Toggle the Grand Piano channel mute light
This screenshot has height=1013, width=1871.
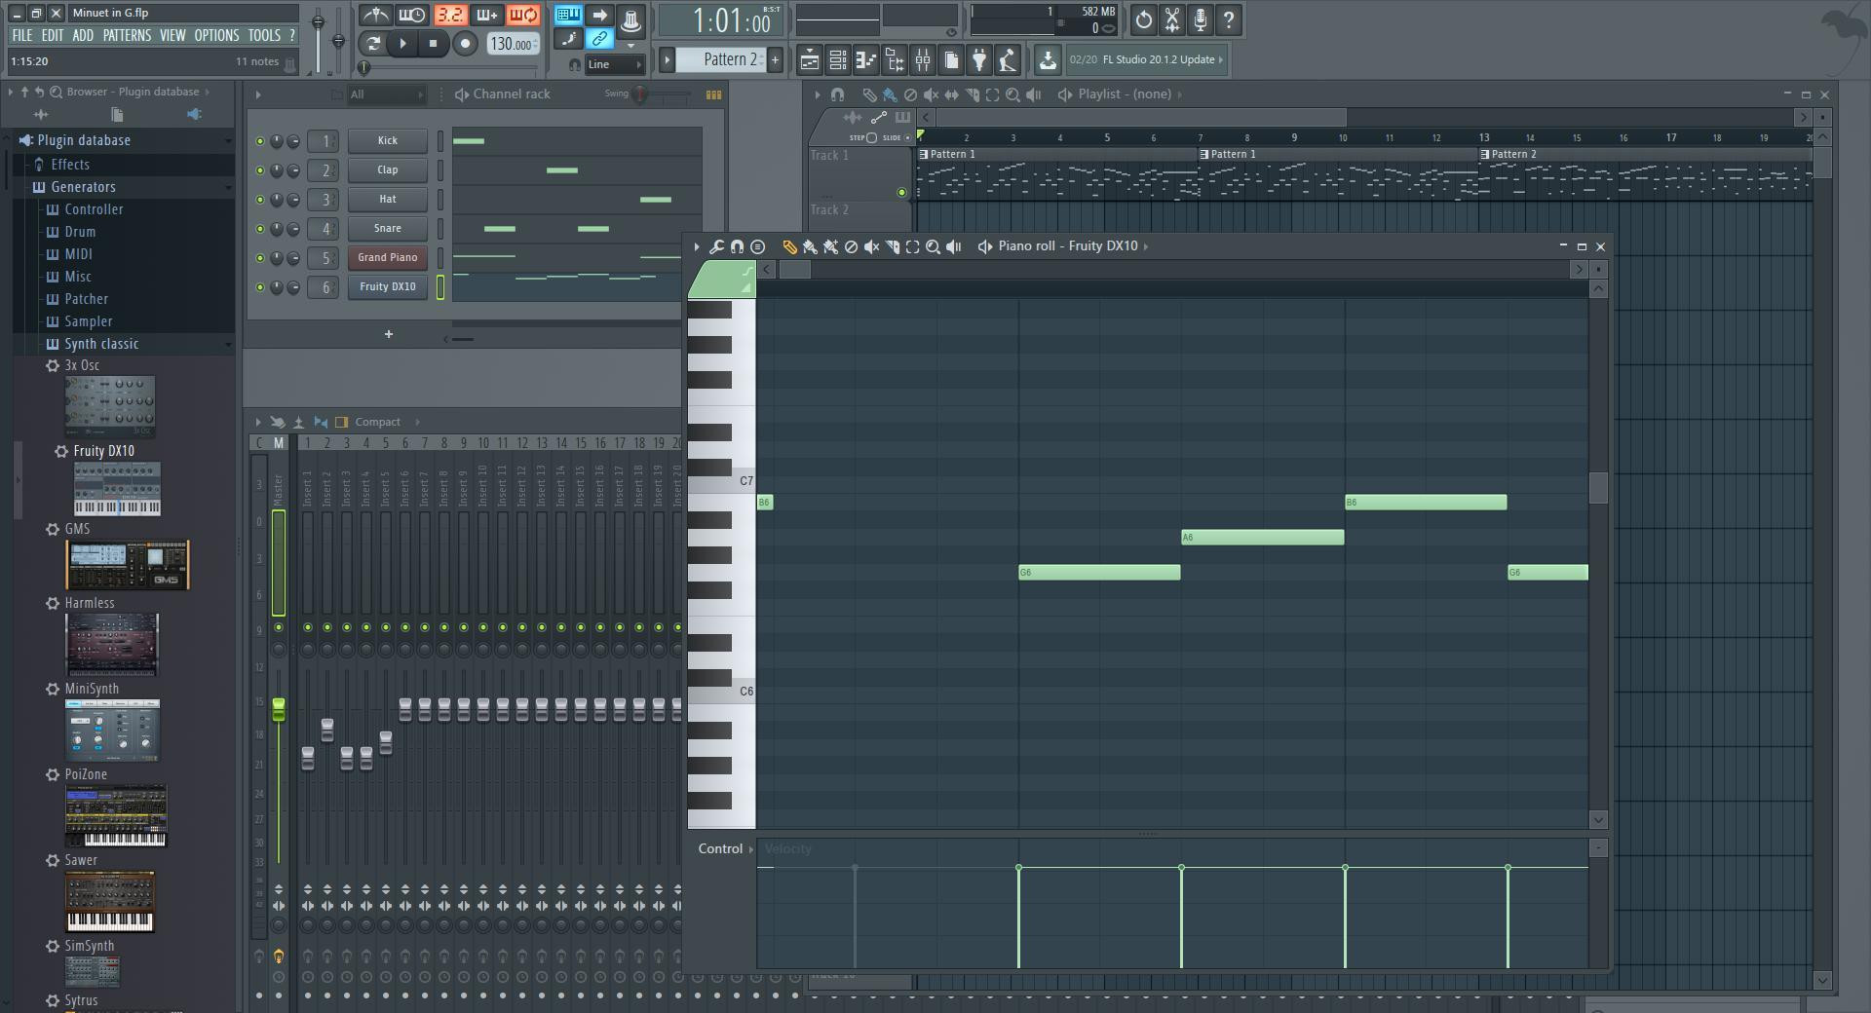(x=259, y=258)
